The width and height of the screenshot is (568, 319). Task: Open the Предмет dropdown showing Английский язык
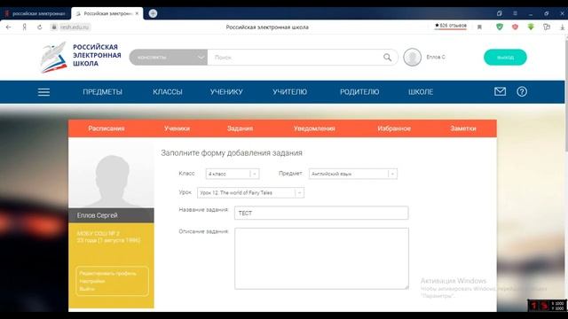[x=353, y=174]
